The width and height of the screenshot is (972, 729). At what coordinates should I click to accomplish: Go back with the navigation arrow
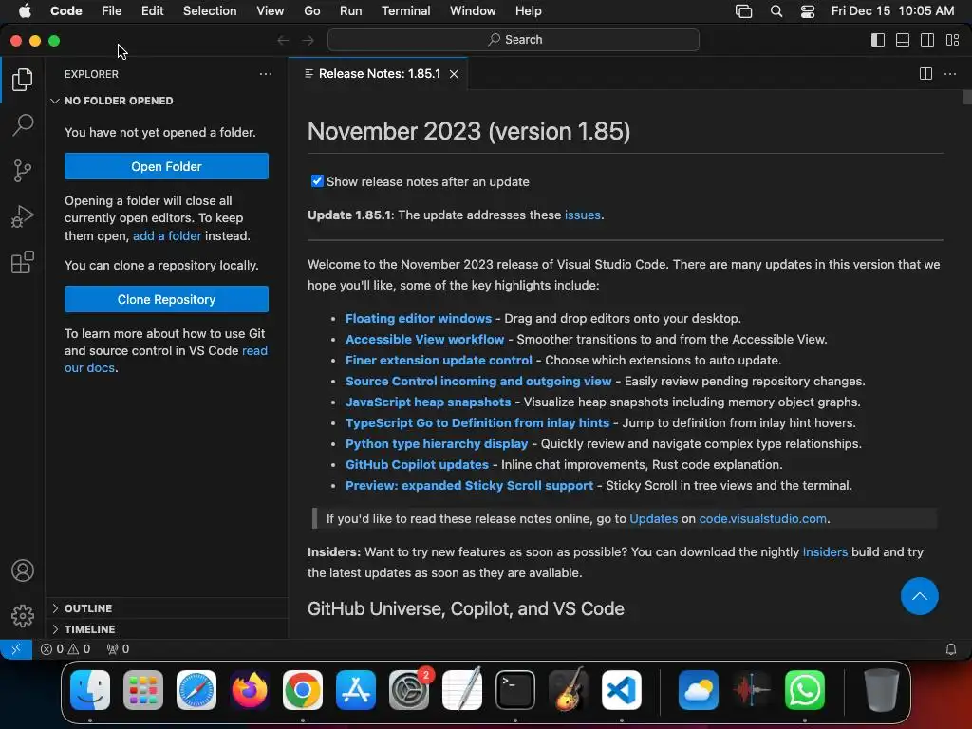click(283, 40)
